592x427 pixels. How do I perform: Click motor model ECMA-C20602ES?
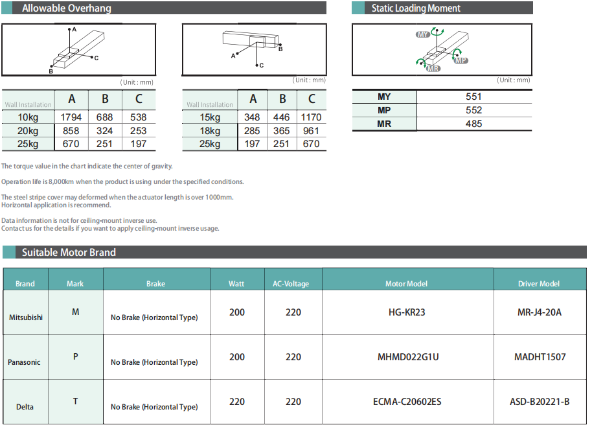point(407,402)
